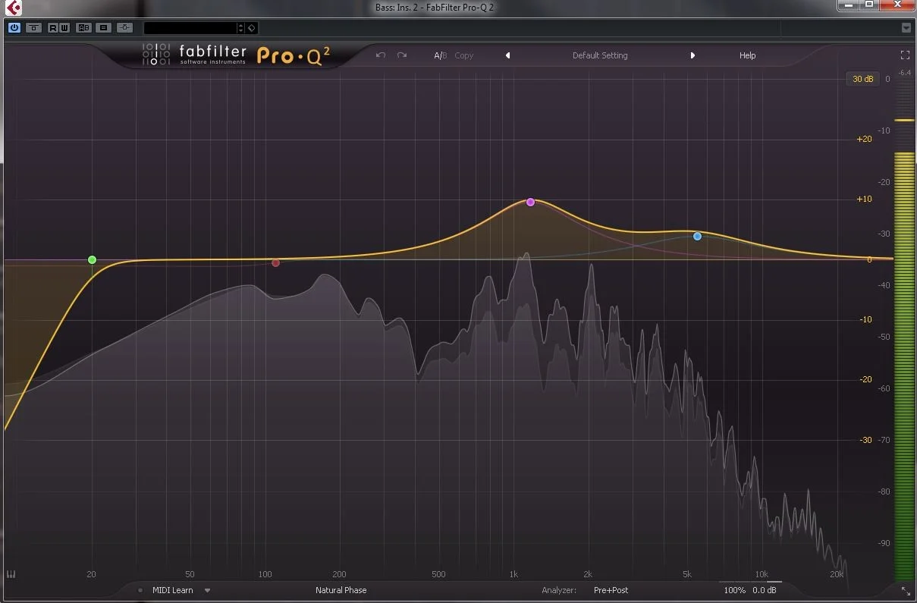Go to the previous preset with the left arrow
The image size is (917, 603).
point(507,55)
